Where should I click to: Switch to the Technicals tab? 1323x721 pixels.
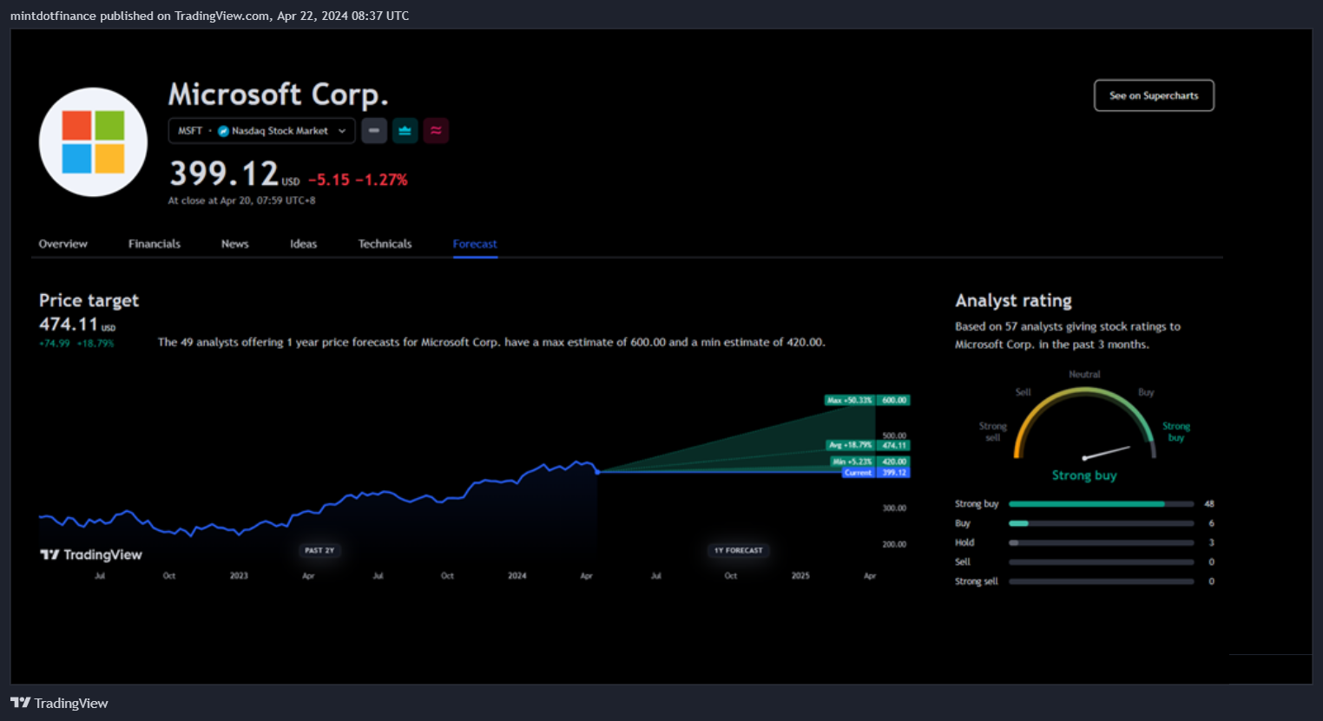(385, 244)
